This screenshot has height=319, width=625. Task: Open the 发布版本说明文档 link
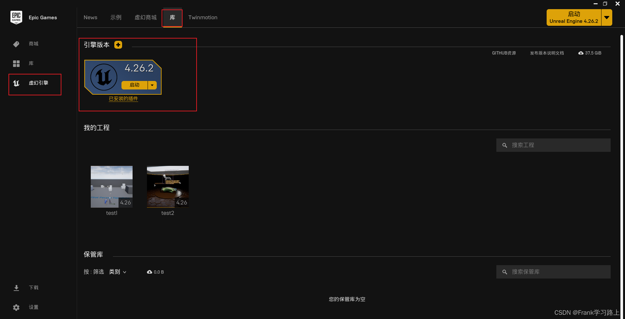pos(547,53)
